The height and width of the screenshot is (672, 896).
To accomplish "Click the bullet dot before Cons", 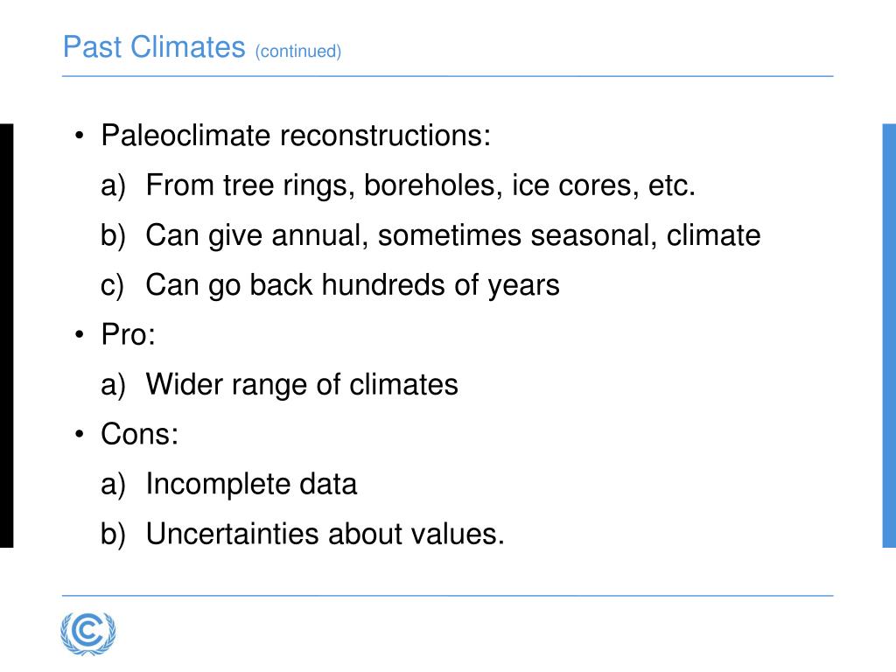I will pos(80,434).
